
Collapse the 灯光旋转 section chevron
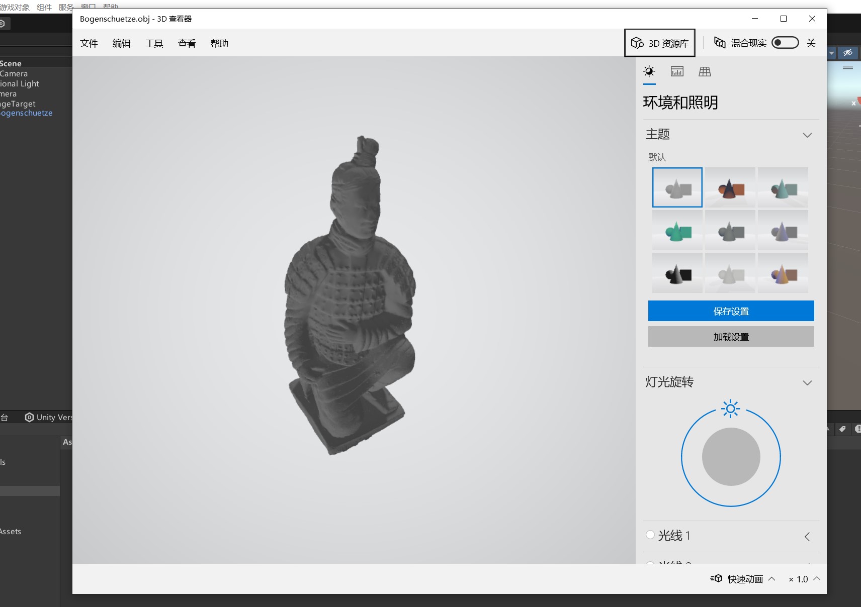pyautogui.click(x=807, y=382)
